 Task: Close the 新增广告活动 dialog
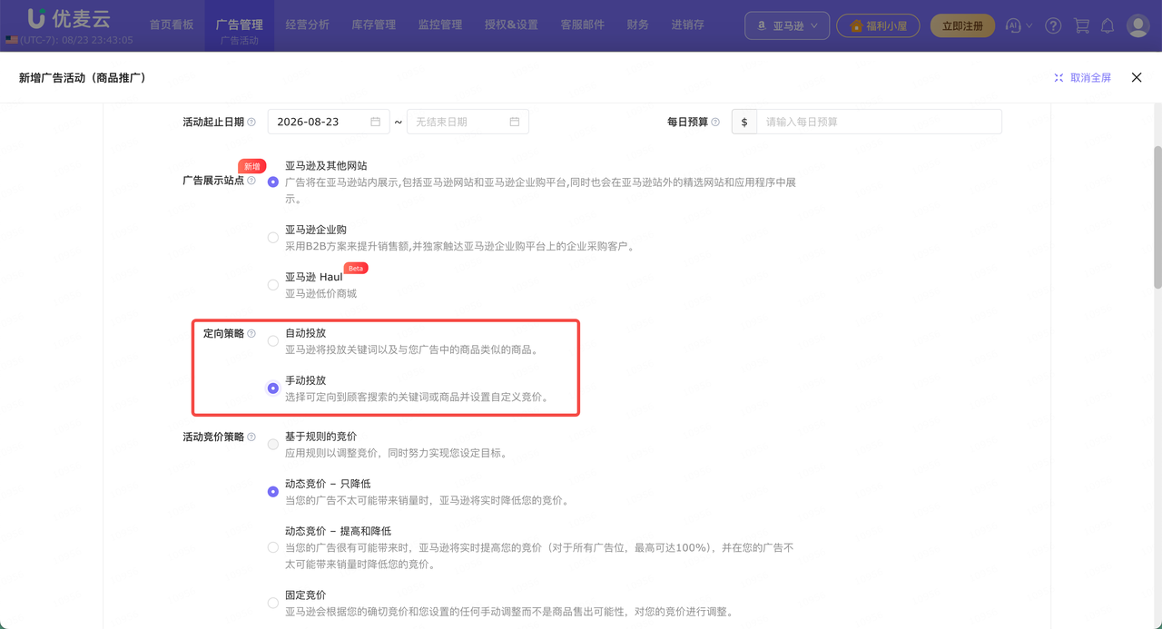[x=1137, y=78]
